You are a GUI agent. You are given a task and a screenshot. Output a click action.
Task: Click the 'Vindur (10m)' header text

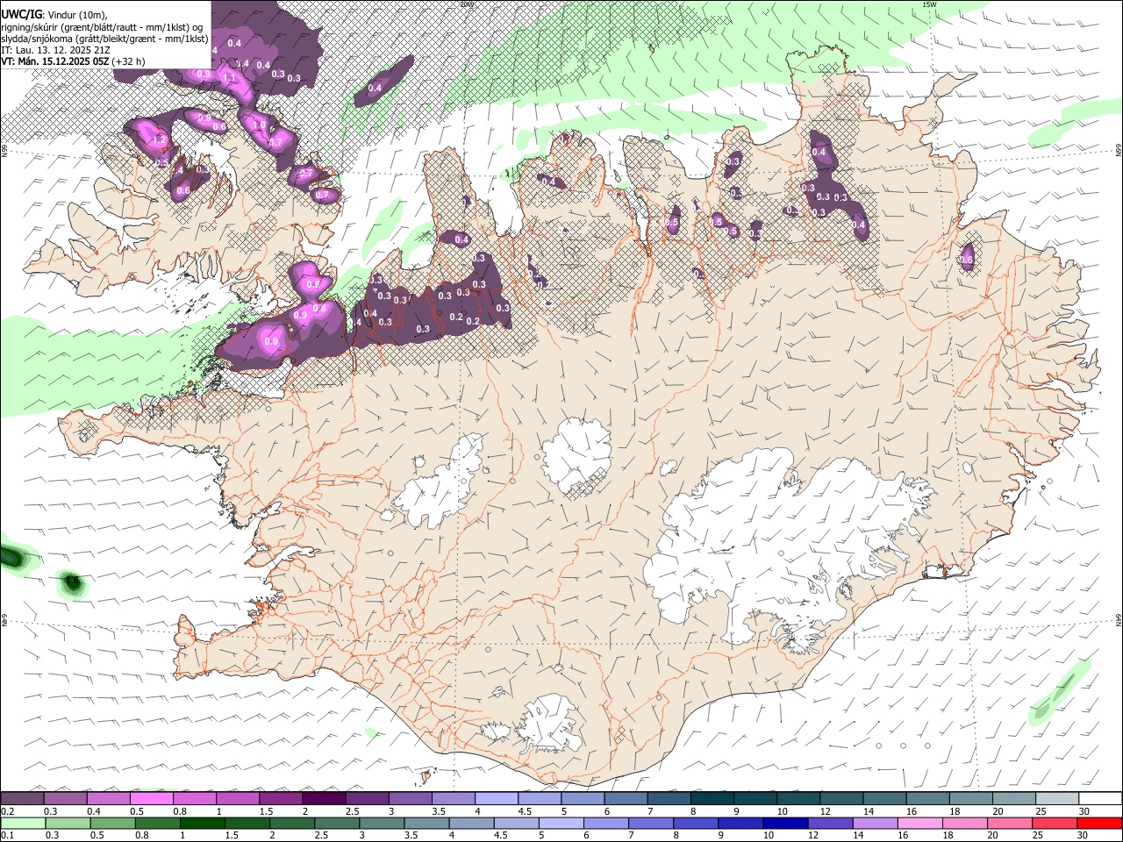pyautogui.click(x=77, y=15)
